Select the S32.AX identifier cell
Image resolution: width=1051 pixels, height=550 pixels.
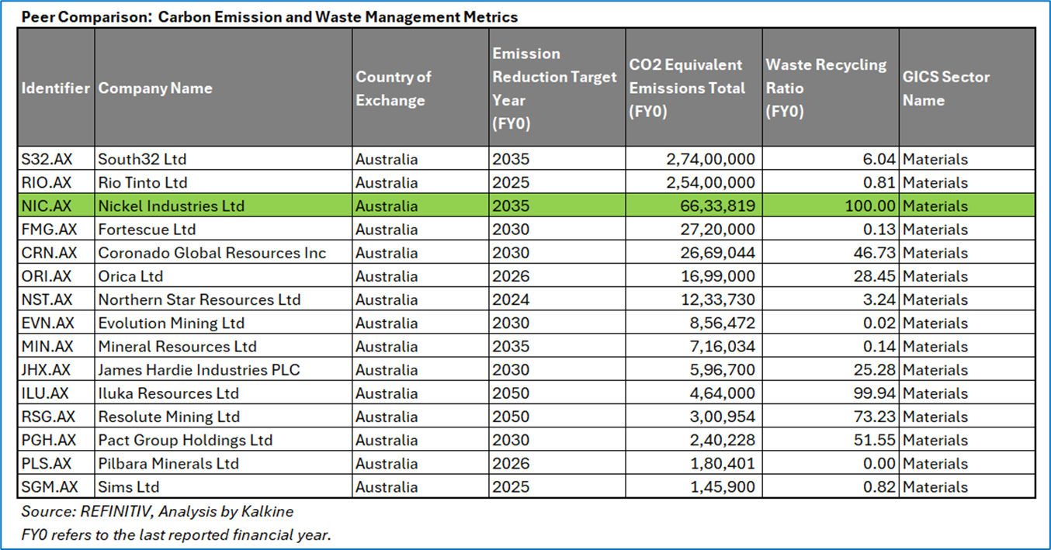(47, 159)
